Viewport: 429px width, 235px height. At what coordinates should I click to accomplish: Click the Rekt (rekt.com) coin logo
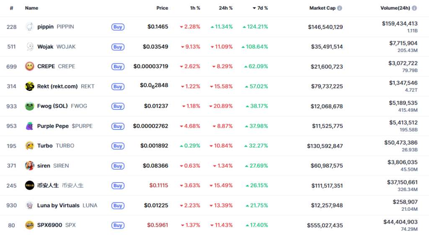29,86
